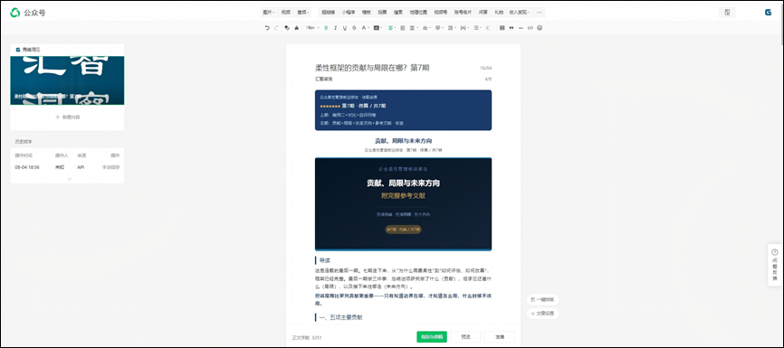Toggle bold formatting

point(326,28)
